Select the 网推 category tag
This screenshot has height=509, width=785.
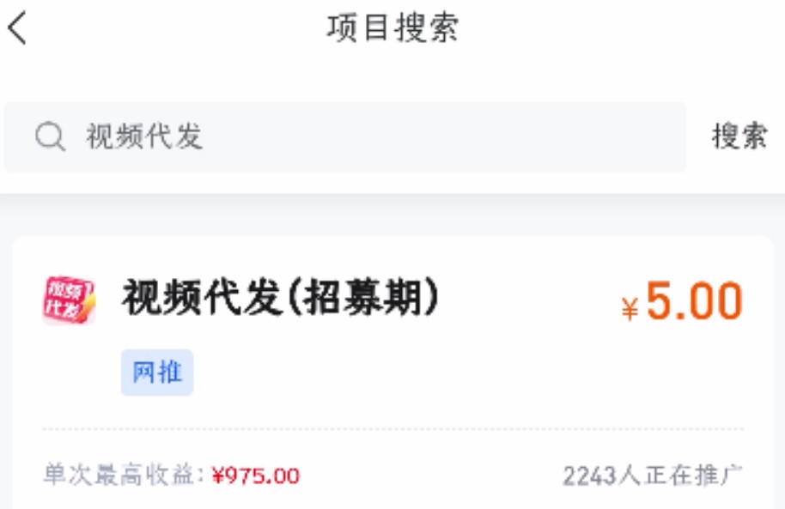click(x=157, y=373)
